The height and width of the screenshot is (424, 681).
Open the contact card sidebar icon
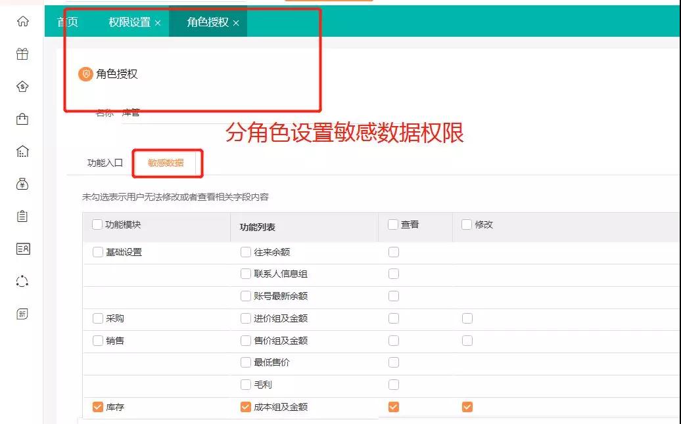[22, 249]
